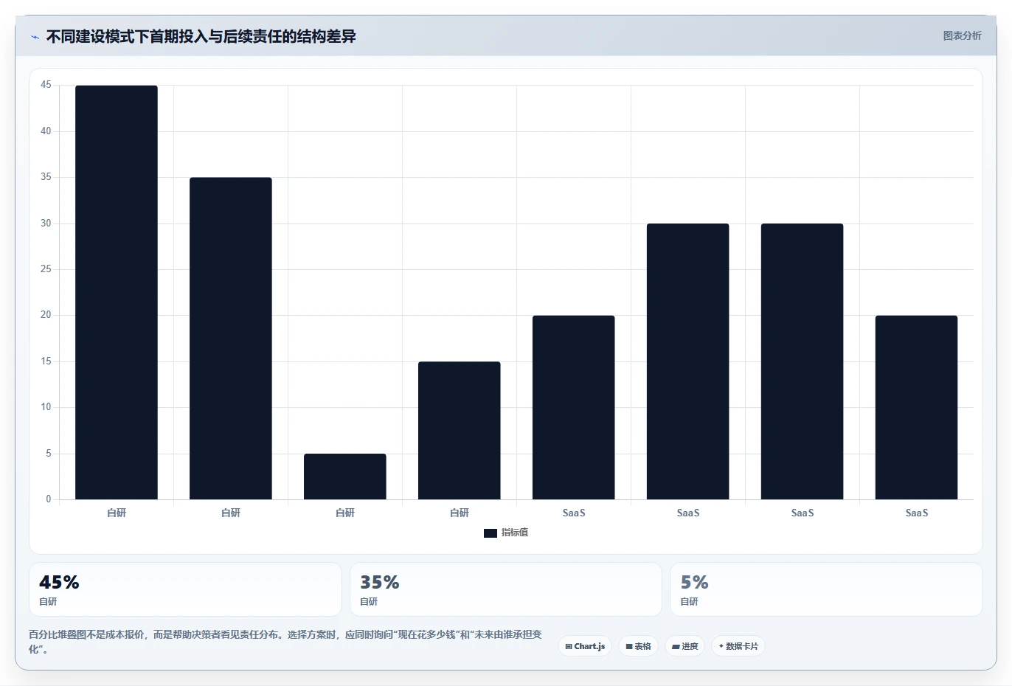Click the 图表分析 label in the header
Viewport: 1012px width, 686px height.
(962, 35)
